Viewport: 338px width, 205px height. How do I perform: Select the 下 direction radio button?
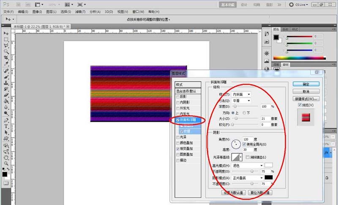click(244, 113)
